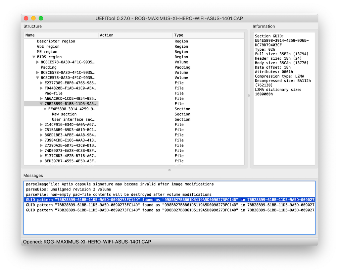Click the Compression type LZMA text

tap(279, 76)
